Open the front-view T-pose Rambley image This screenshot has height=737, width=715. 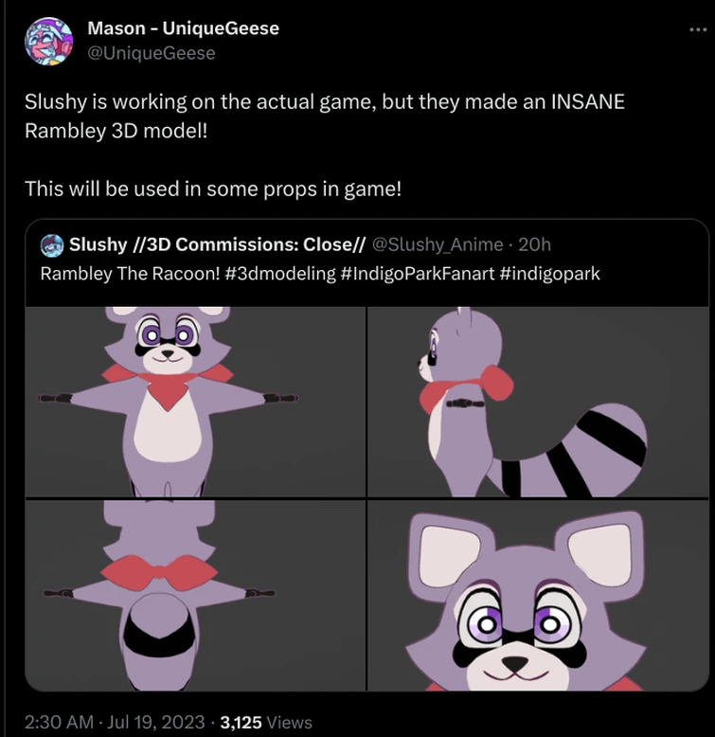tap(194, 402)
